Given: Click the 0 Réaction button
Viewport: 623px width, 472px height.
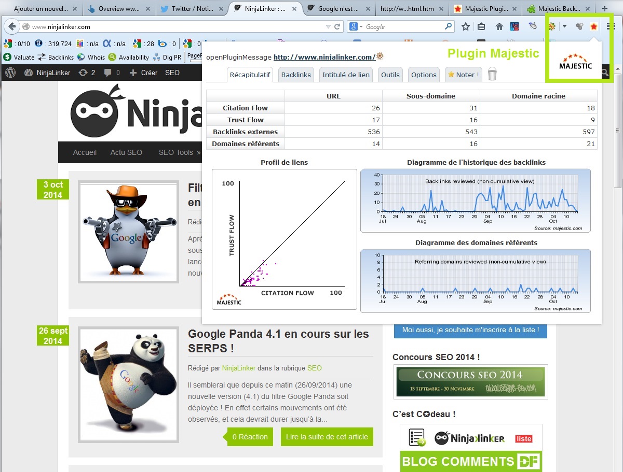Looking at the screenshot, I should coord(248,437).
